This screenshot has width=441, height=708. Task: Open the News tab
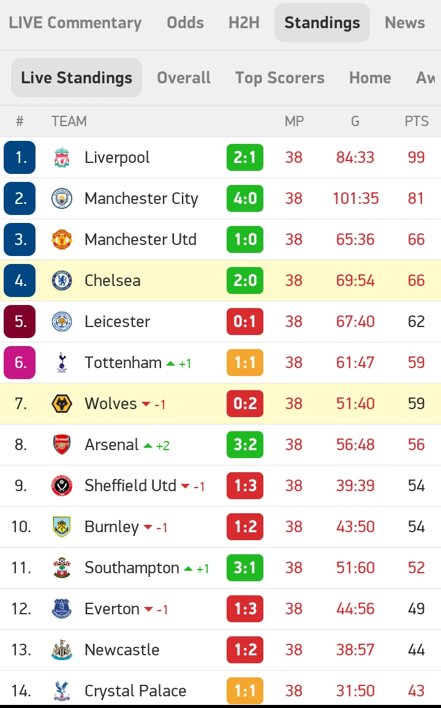tap(404, 23)
